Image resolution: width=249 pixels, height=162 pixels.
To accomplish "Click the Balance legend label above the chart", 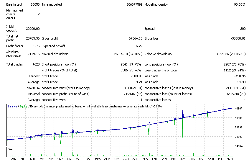I will click(x=12, y=106).
